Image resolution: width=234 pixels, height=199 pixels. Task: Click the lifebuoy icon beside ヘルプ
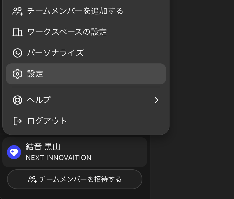coord(18,100)
